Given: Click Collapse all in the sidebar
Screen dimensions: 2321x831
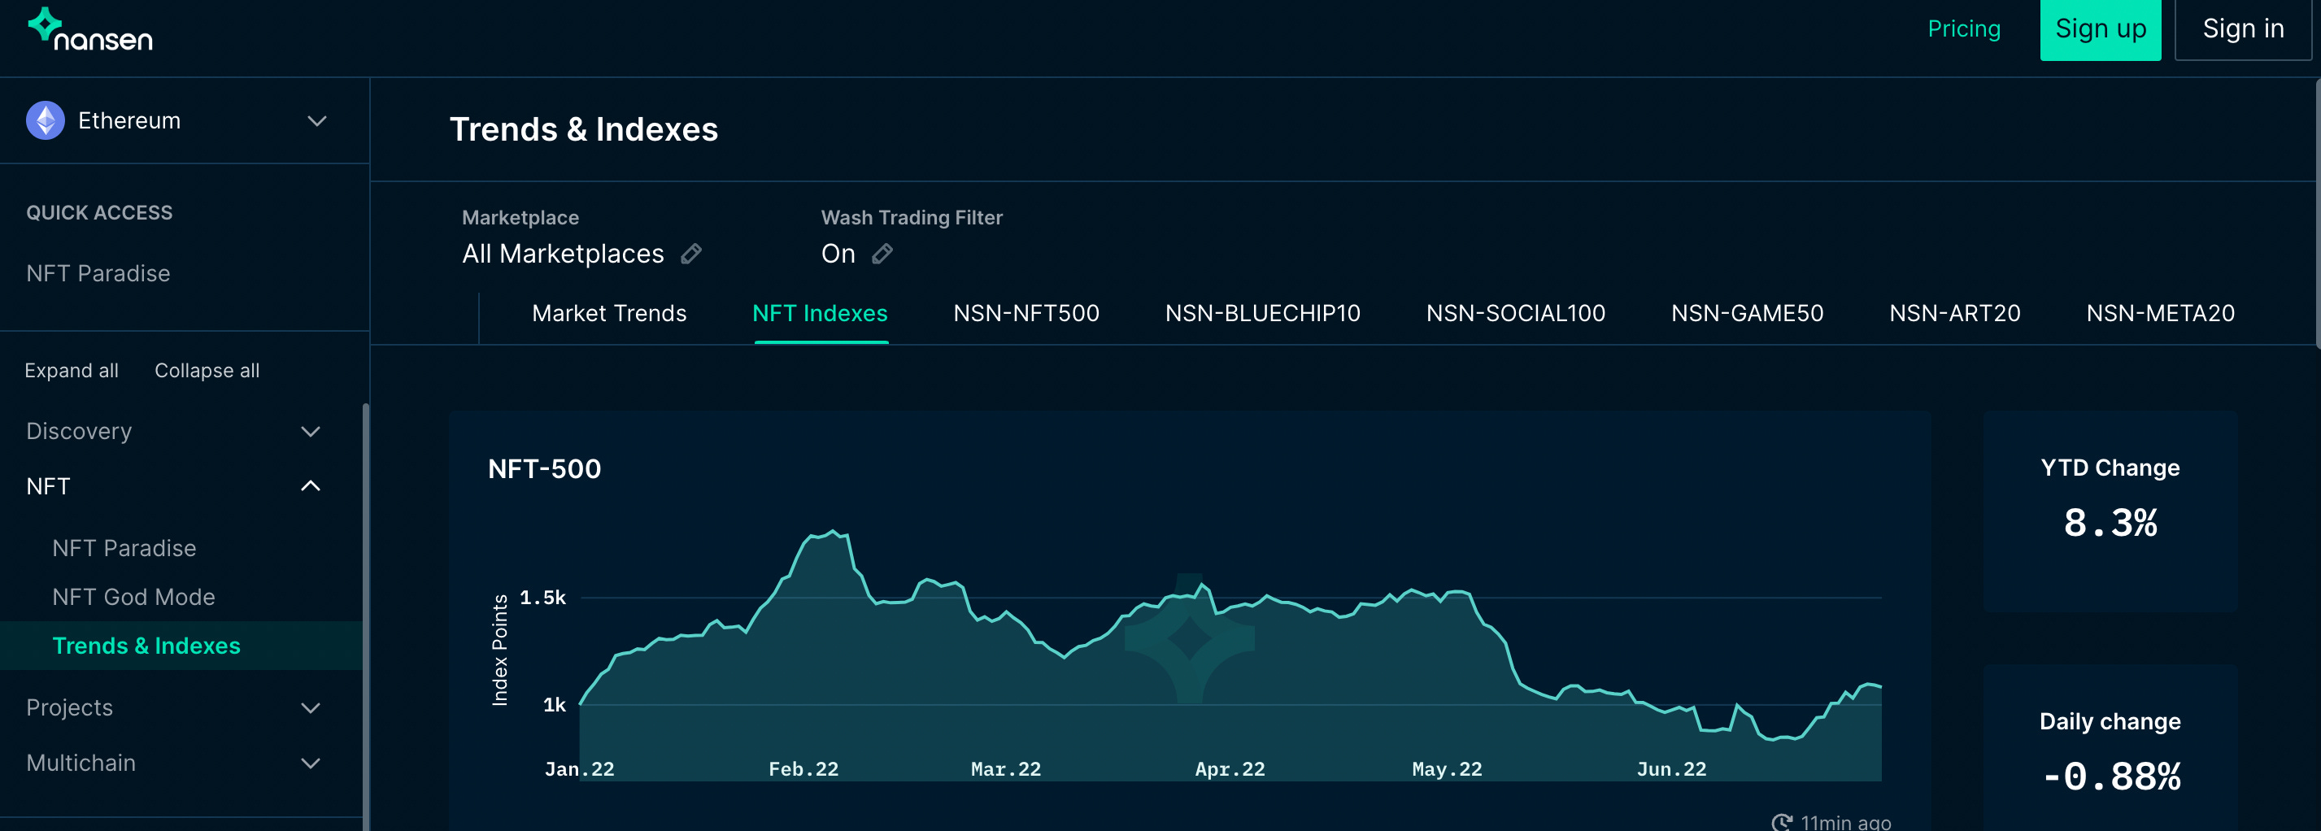Looking at the screenshot, I should [207, 372].
